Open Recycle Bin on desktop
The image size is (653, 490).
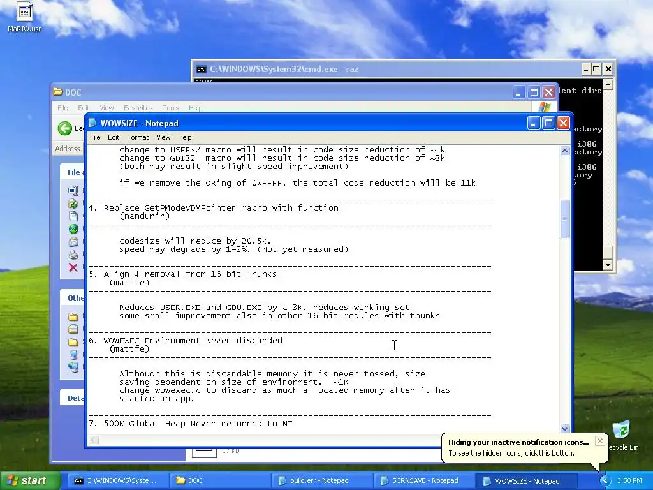coord(622,436)
